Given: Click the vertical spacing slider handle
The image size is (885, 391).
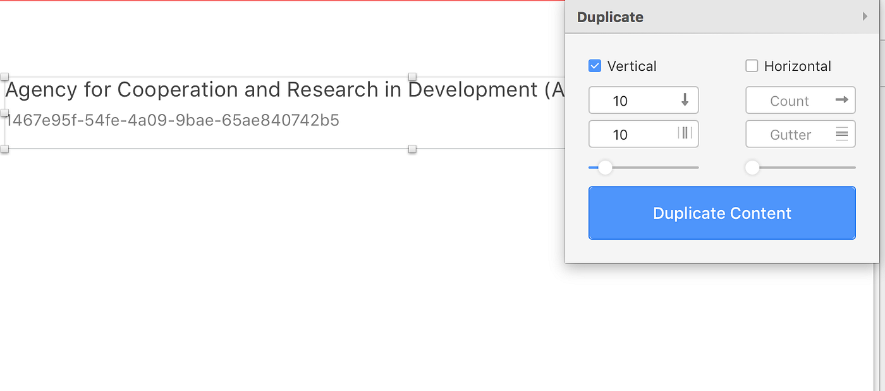Looking at the screenshot, I should [x=605, y=167].
